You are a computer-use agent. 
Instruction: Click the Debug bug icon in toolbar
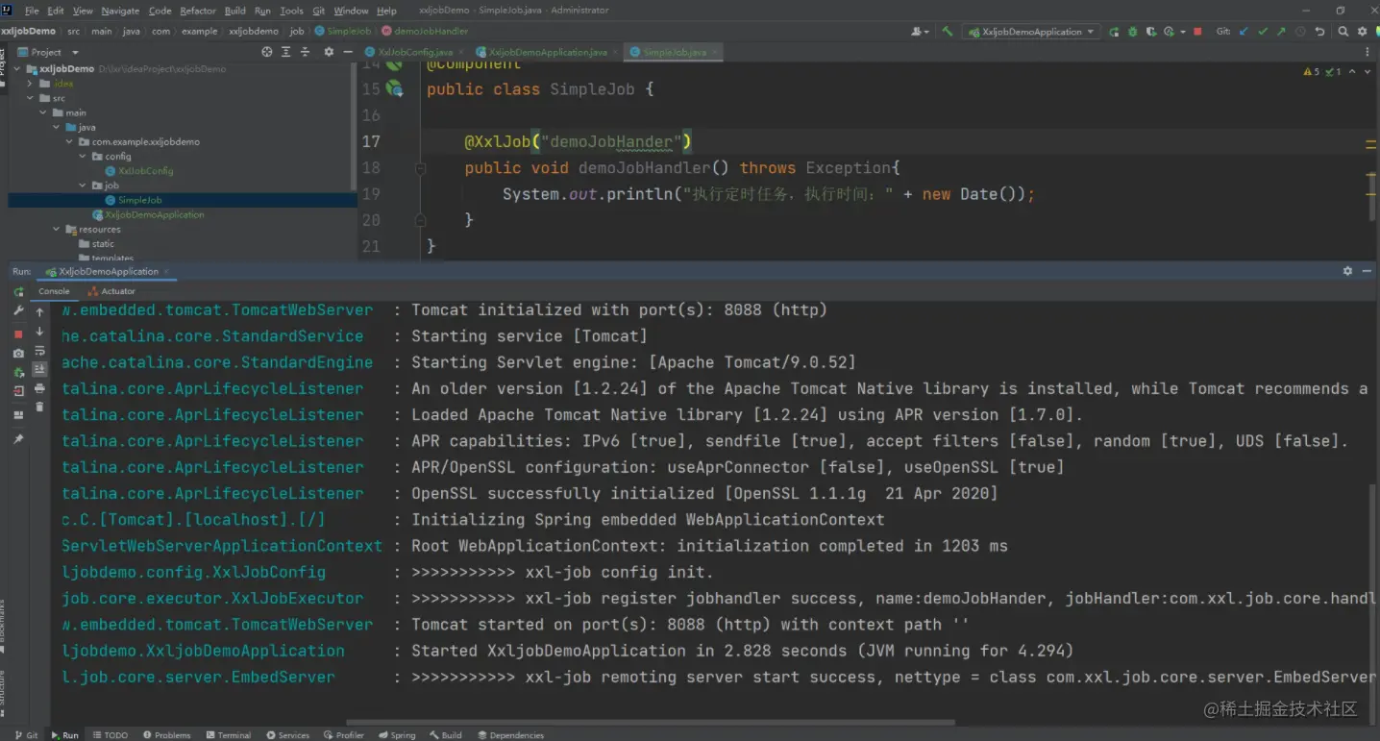[x=1131, y=32]
